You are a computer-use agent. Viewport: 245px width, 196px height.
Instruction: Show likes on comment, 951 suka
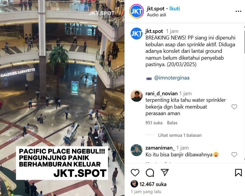(x=154, y=123)
